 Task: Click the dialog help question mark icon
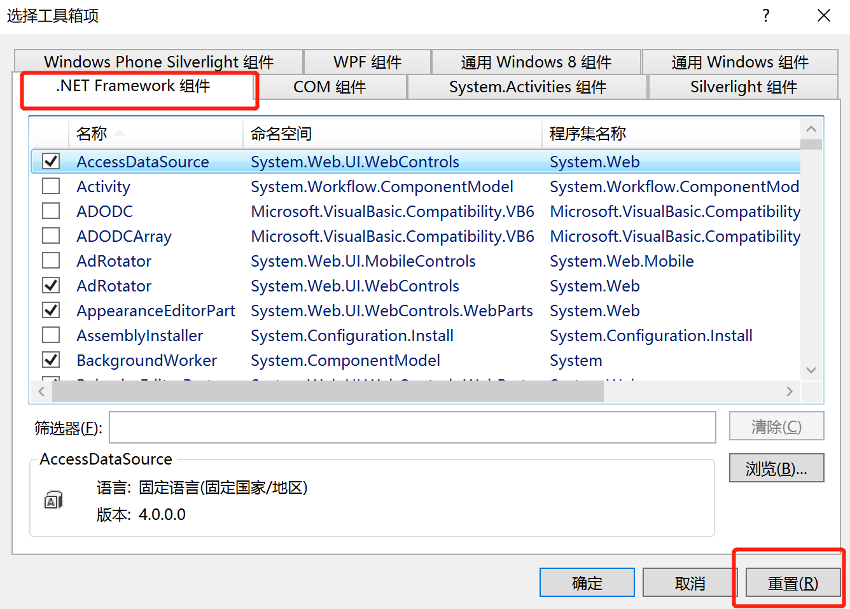click(x=766, y=16)
